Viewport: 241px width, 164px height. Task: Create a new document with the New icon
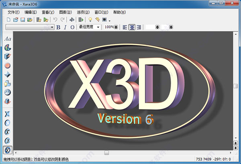click(8, 20)
